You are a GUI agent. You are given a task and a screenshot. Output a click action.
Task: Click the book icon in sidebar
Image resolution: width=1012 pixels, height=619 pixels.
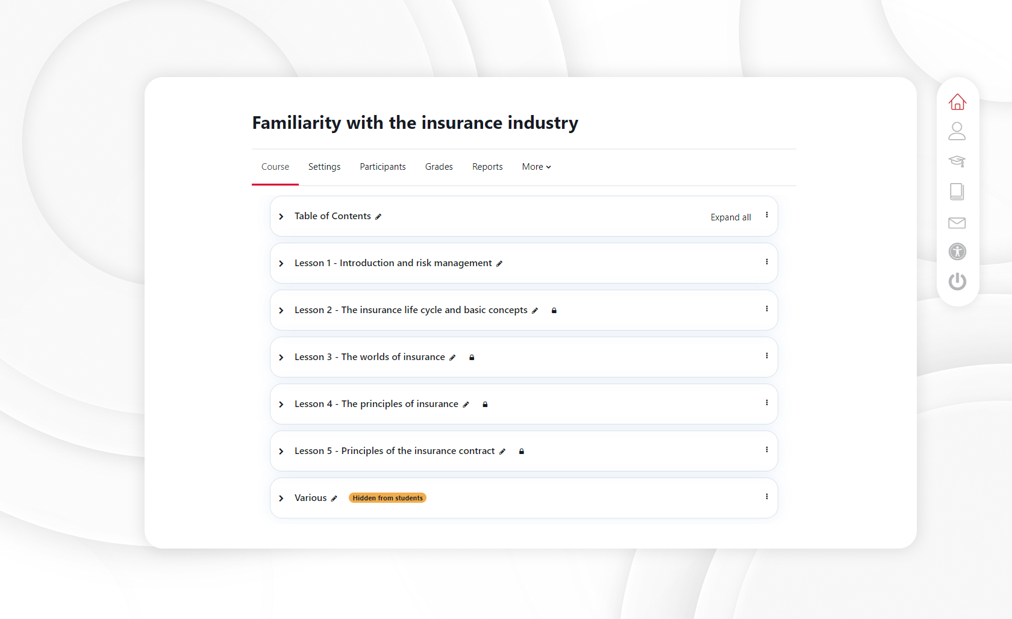click(957, 191)
